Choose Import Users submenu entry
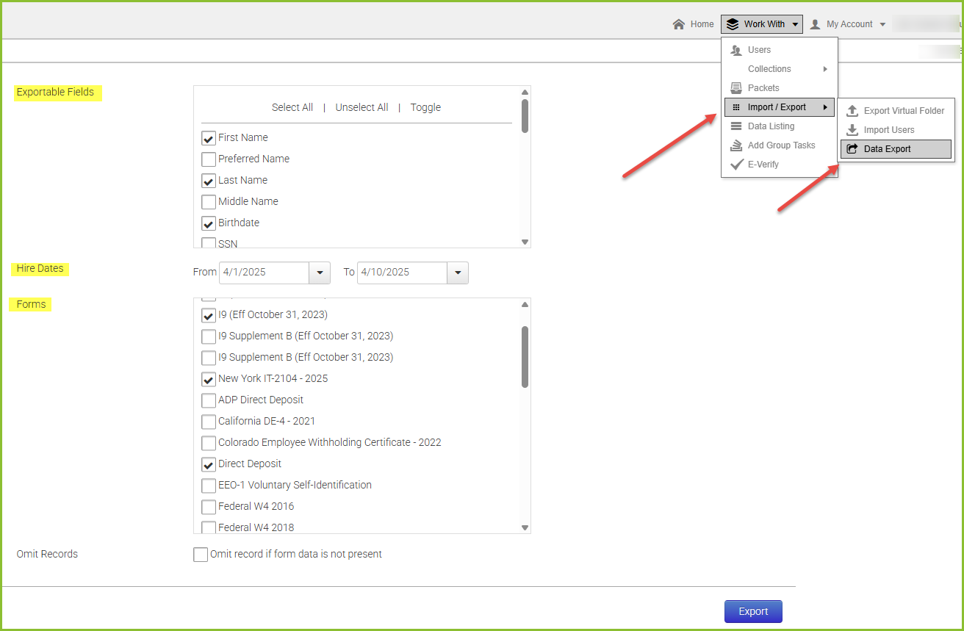The width and height of the screenshot is (964, 631). (x=896, y=130)
